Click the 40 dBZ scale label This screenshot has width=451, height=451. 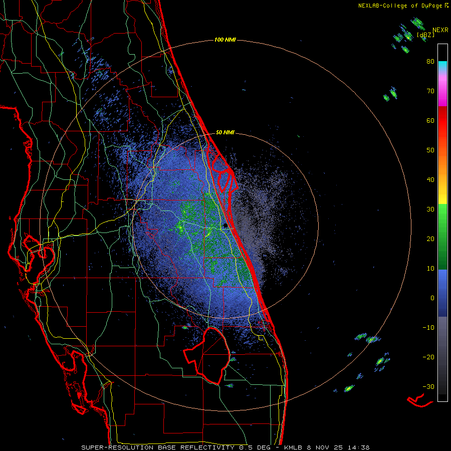coord(430,180)
